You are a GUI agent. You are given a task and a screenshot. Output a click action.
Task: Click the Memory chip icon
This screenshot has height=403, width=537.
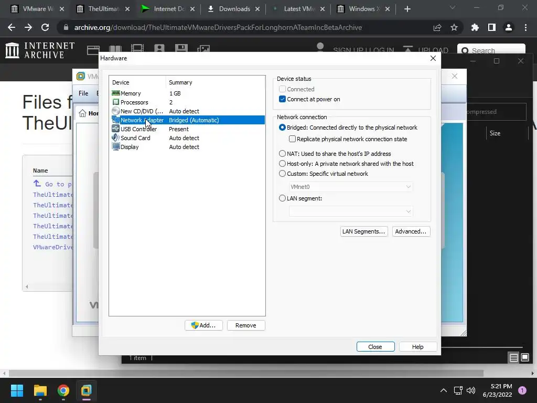(116, 93)
